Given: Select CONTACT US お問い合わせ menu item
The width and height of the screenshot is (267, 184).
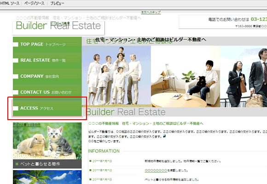Looking at the screenshot, I should pyautogui.click(x=47, y=92).
